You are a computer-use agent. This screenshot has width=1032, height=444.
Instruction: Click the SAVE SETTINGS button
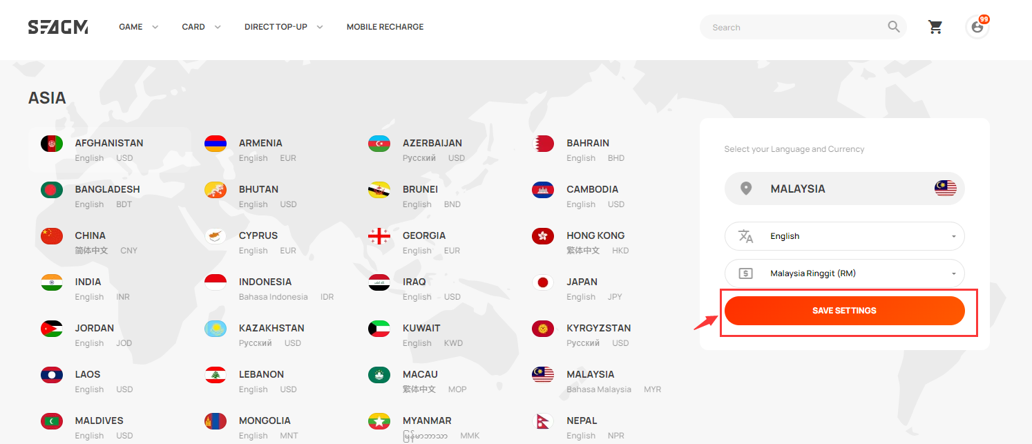click(844, 311)
